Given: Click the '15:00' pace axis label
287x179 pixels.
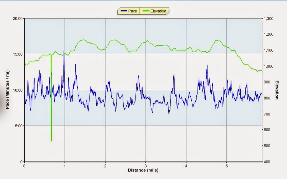Looking at the screenshot, I should [17, 54].
